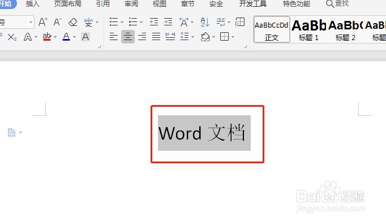Expand font size dropdown

[x=31, y=23]
